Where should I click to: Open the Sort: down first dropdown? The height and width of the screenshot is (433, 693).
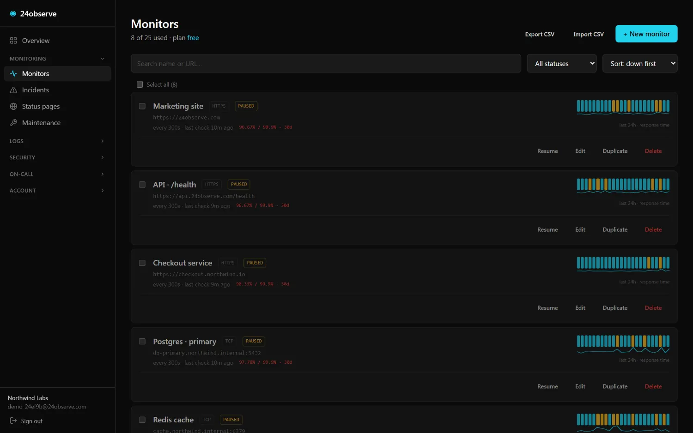(640, 64)
